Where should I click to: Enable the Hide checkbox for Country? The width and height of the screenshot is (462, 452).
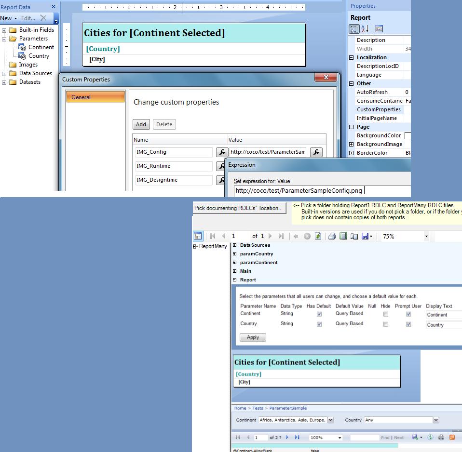point(385,324)
